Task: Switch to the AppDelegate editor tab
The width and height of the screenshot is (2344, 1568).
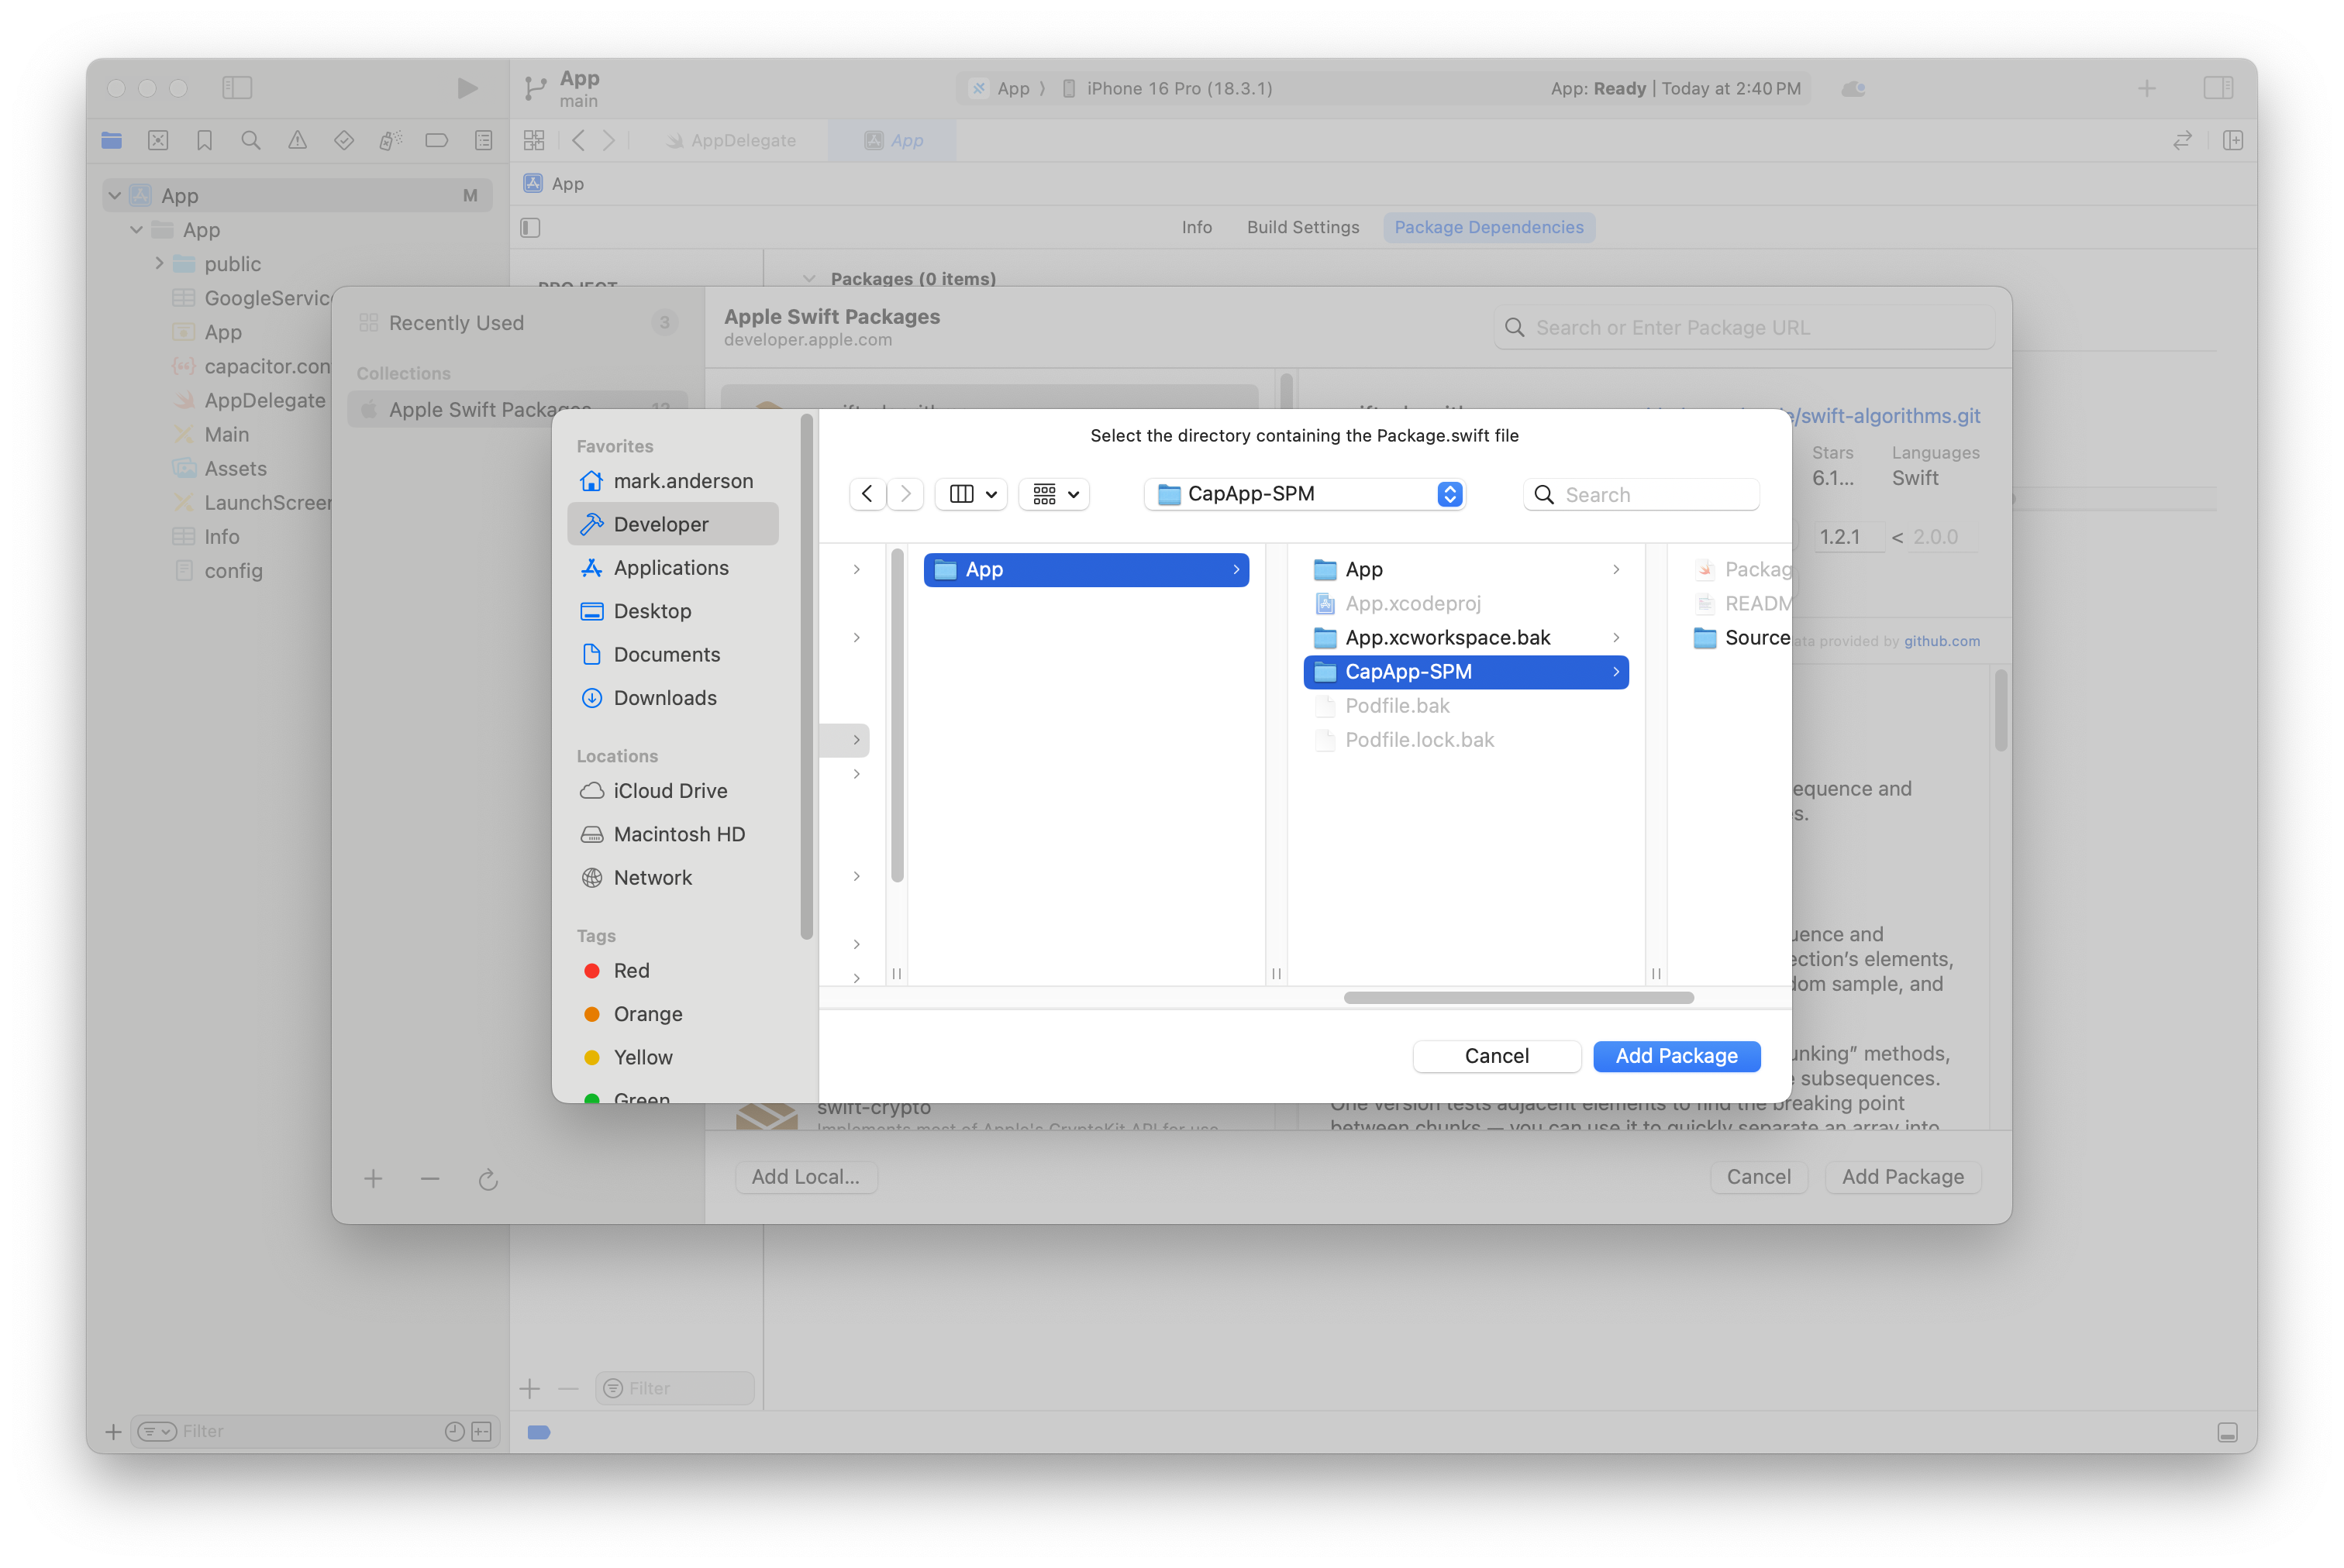Action: click(x=744, y=140)
